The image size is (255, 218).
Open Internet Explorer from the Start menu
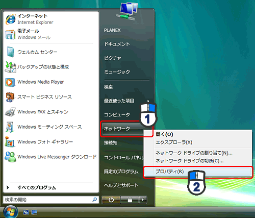(11, 19)
